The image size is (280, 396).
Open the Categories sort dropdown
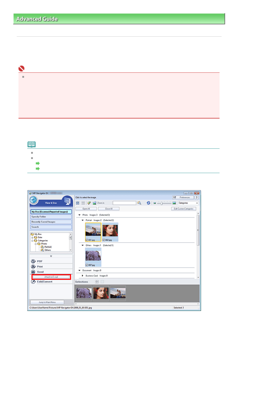click(x=188, y=203)
